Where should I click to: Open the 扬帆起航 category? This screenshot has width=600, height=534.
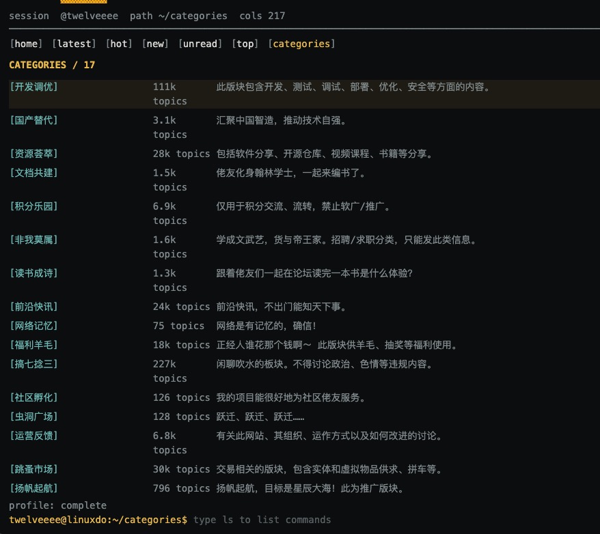pos(33,488)
